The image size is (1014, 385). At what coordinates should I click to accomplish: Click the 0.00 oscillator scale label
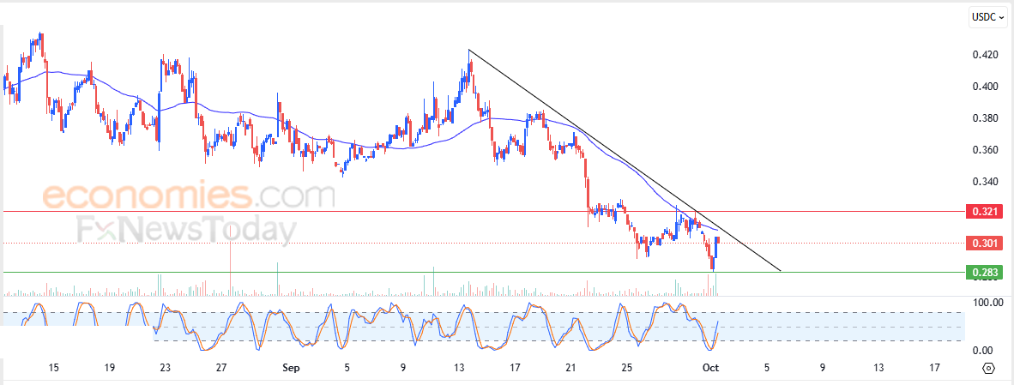pyautogui.click(x=985, y=350)
